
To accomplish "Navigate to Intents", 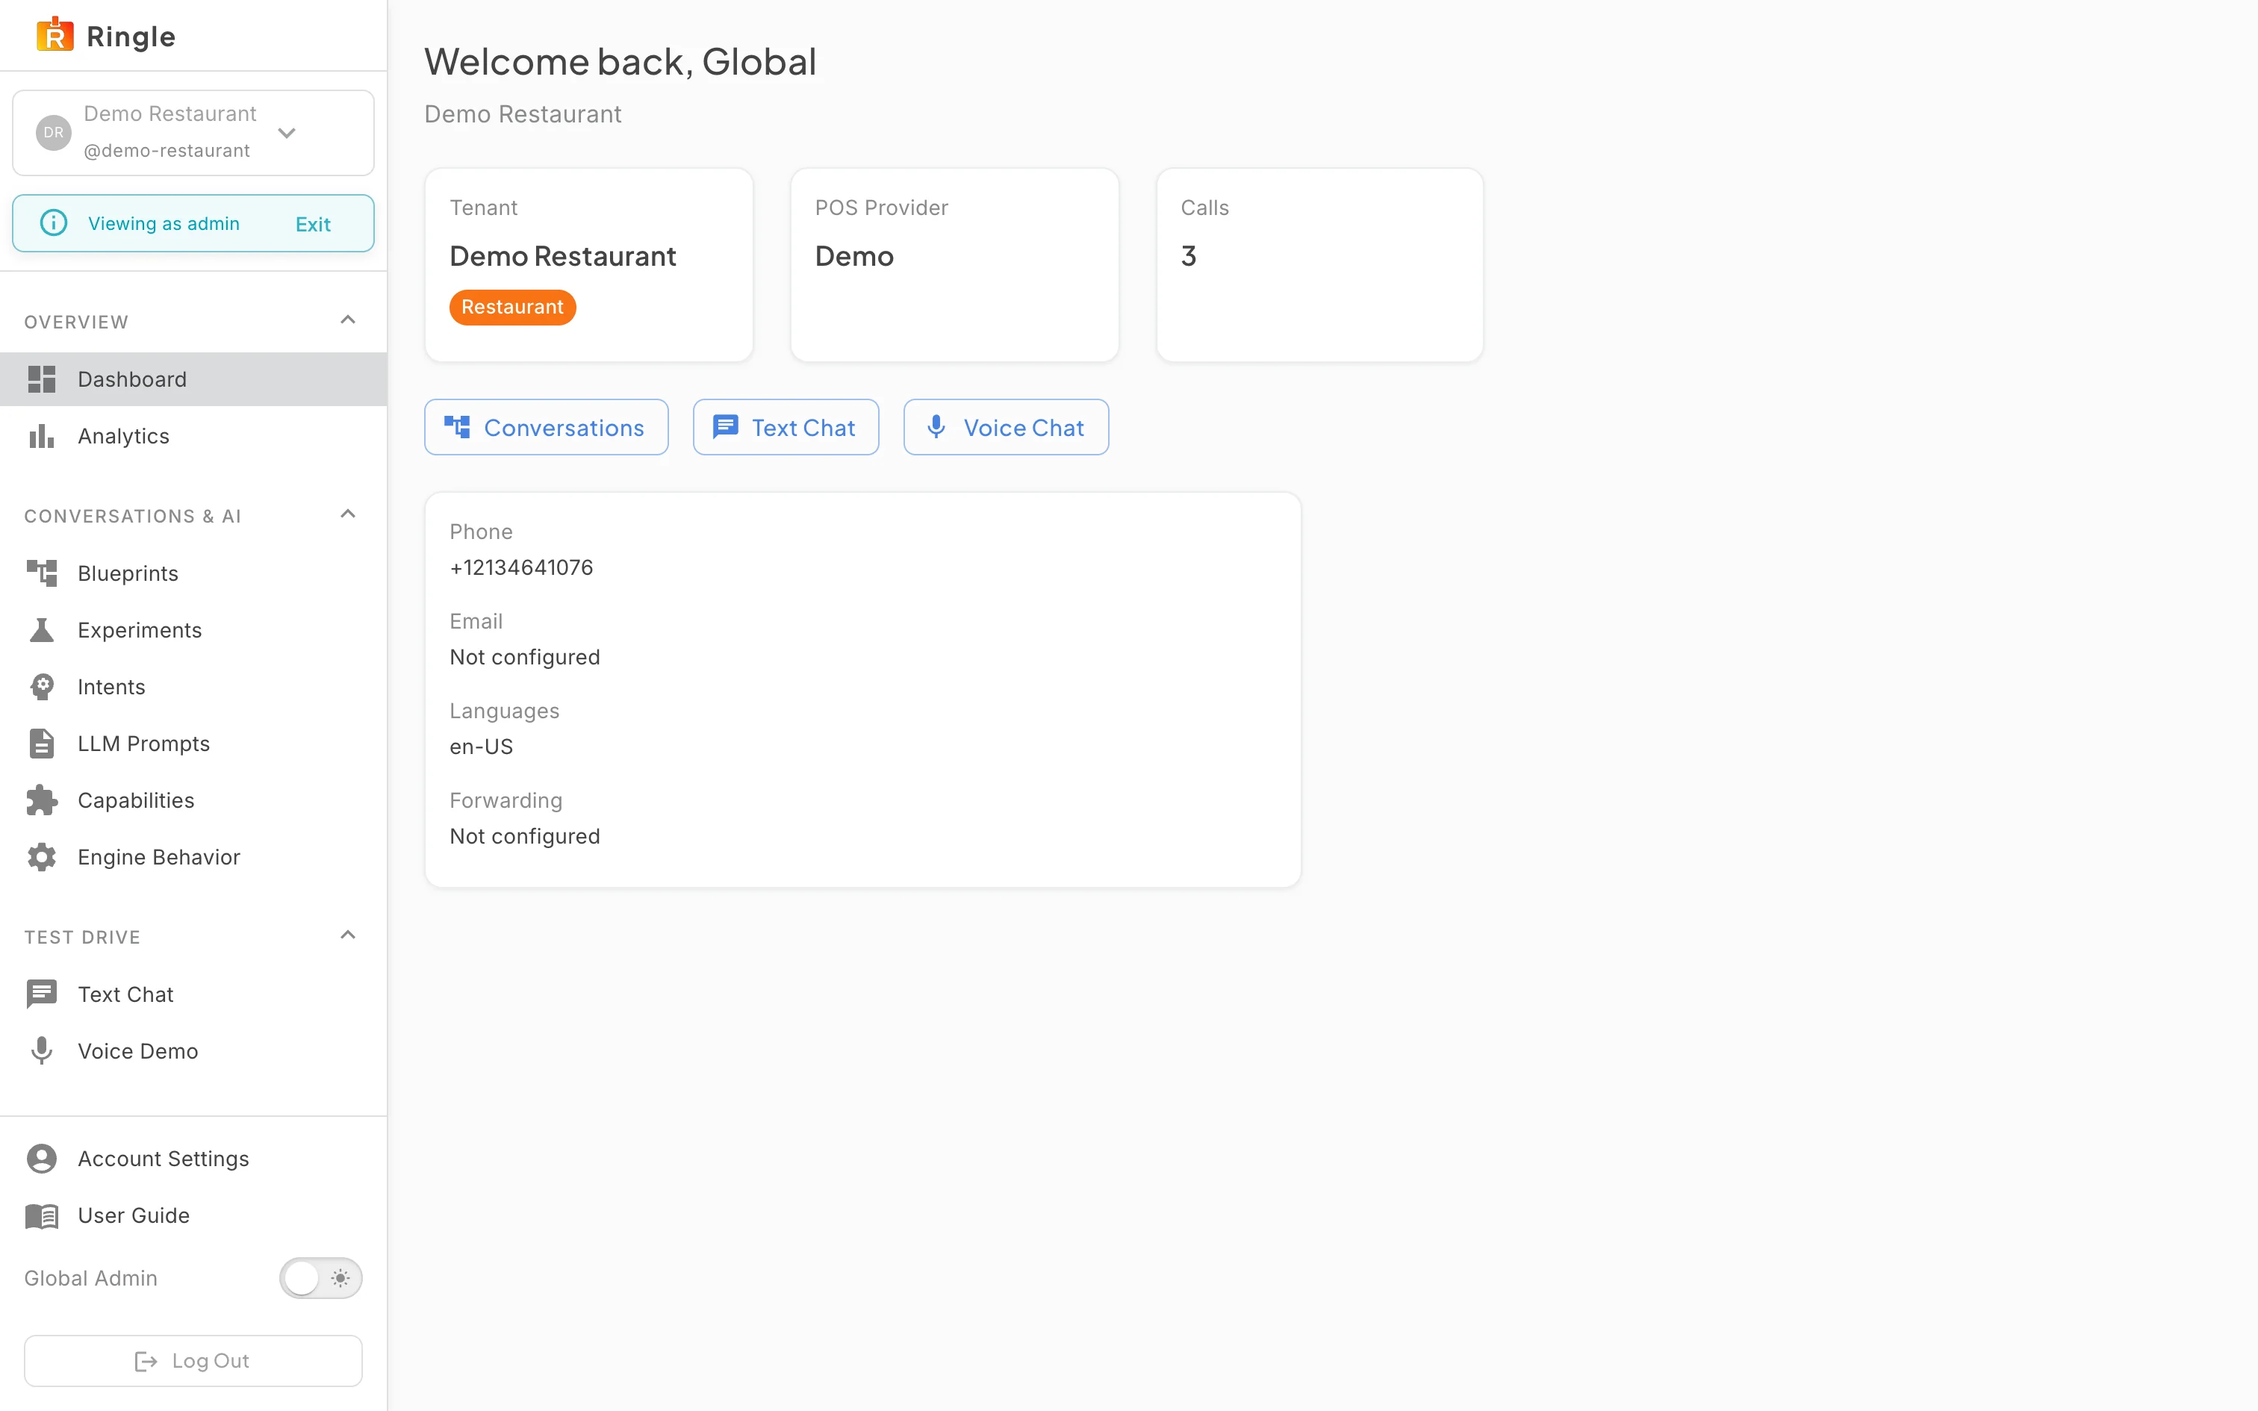I will [x=193, y=687].
